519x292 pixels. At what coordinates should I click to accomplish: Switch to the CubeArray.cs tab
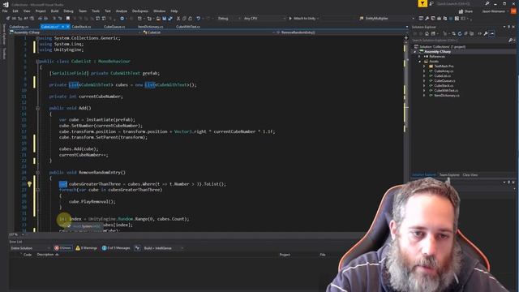(x=19, y=27)
